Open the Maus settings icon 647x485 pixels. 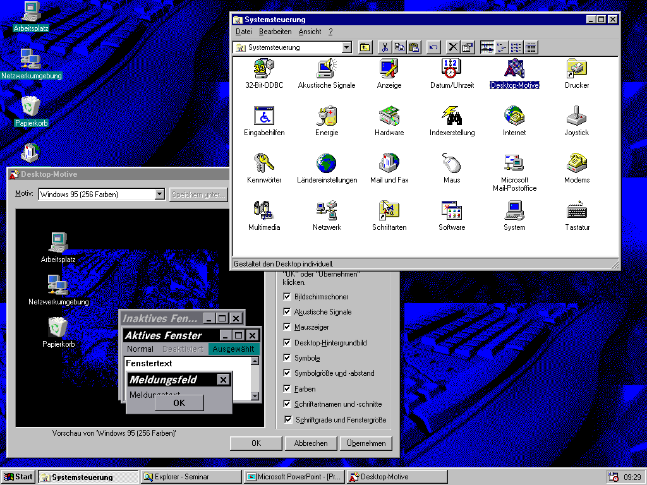click(451, 164)
